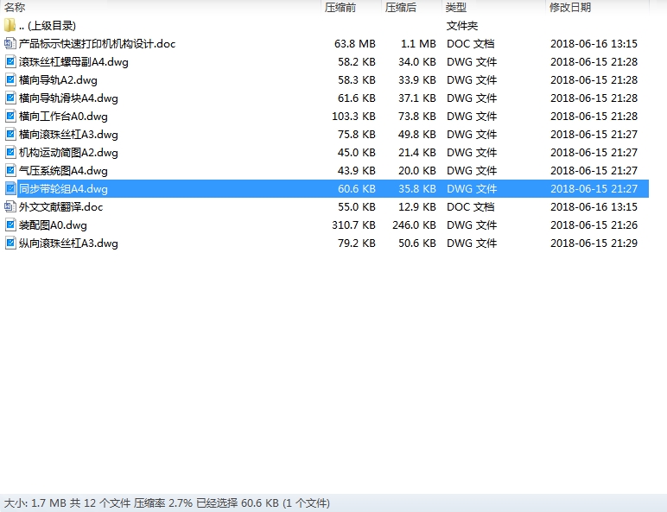Click the status bar summary text
The image size is (667, 512).
(x=167, y=503)
